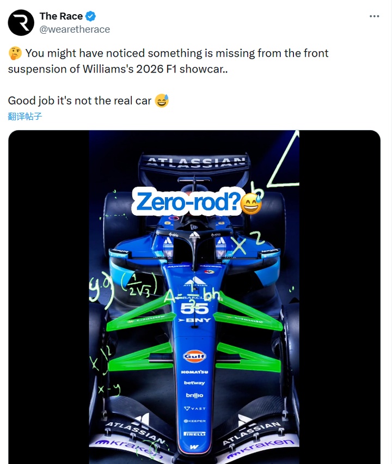Click the tweet text about Williams's showcar

tap(168, 61)
